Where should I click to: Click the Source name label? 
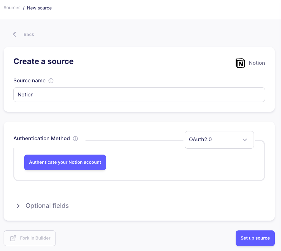pos(29,80)
